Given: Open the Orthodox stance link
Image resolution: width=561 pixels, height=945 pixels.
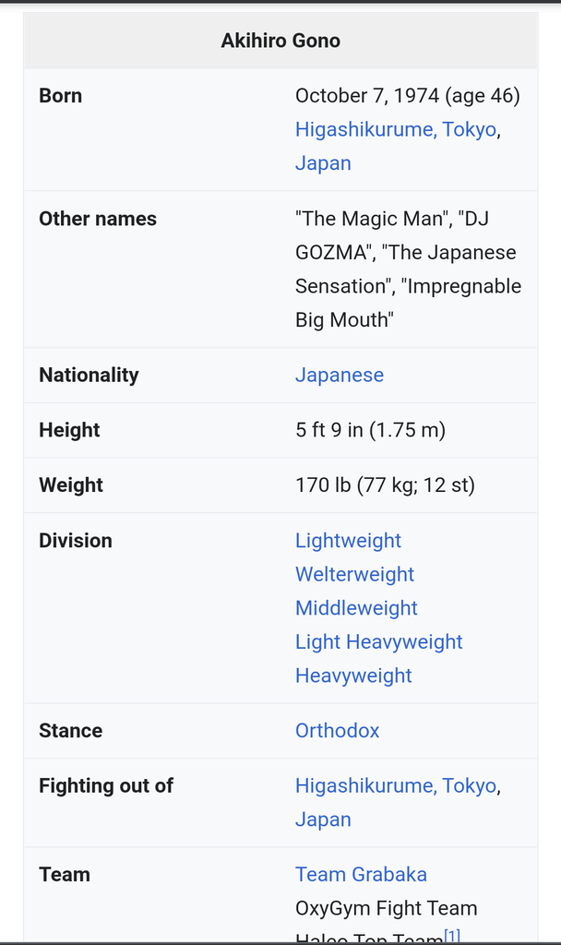Looking at the screenshot, I should [337, 731].
